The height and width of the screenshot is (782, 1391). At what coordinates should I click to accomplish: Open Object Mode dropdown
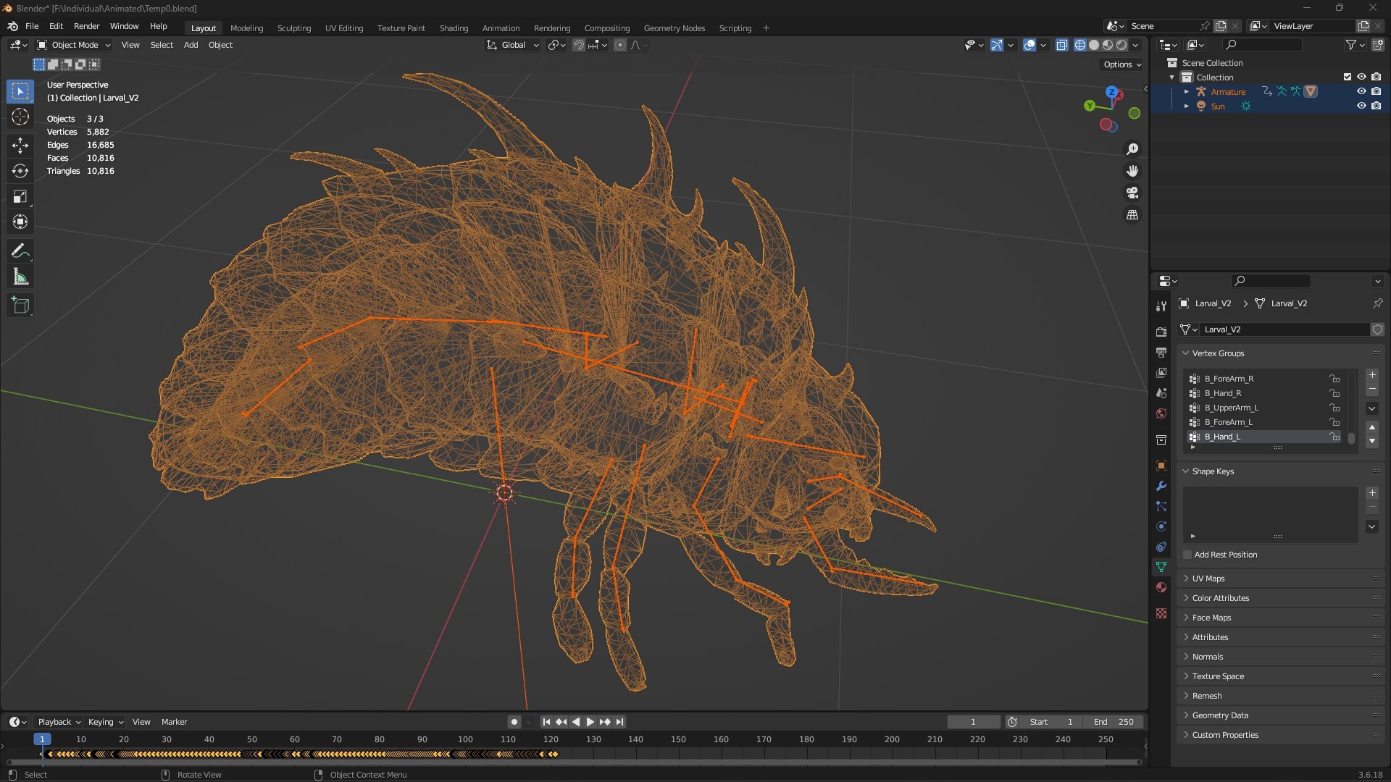74,45
